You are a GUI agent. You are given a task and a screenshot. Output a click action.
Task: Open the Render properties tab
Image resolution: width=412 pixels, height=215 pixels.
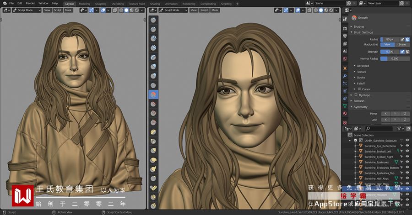point(345,28)
